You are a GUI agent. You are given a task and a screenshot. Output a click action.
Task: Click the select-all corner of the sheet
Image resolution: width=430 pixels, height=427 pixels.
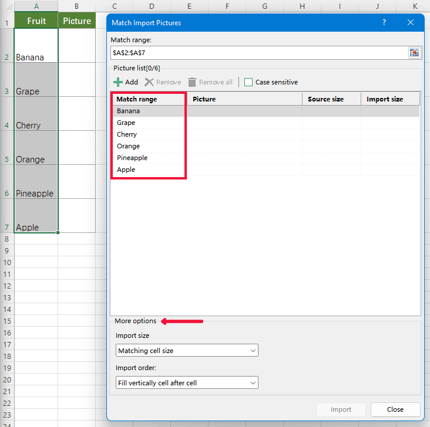click(7, 6)
